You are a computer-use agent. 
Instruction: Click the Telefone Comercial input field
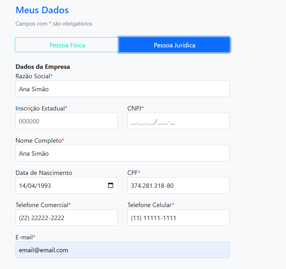click(66, 218)
